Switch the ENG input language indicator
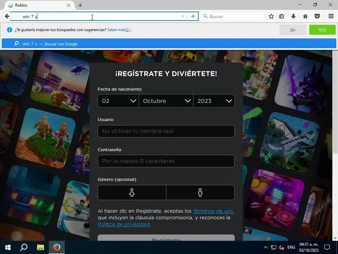The image size is (338, 254). coord(291,247)
